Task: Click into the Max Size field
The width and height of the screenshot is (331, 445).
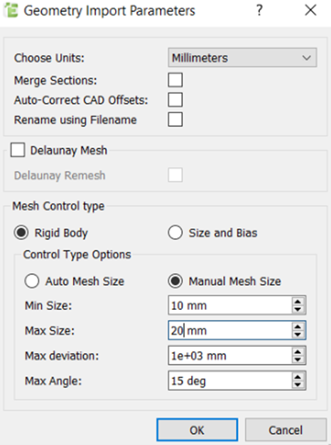Action: 229,331
